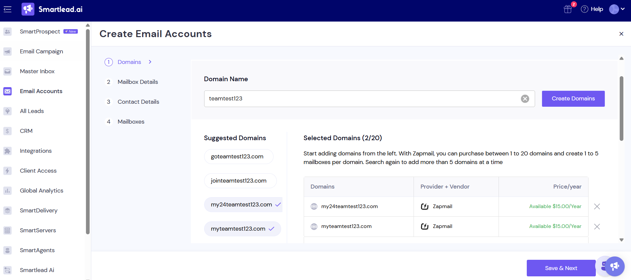The image size is (631, 280).
Task: Open the gift rewards icon
Action: (x=568, y=9)
